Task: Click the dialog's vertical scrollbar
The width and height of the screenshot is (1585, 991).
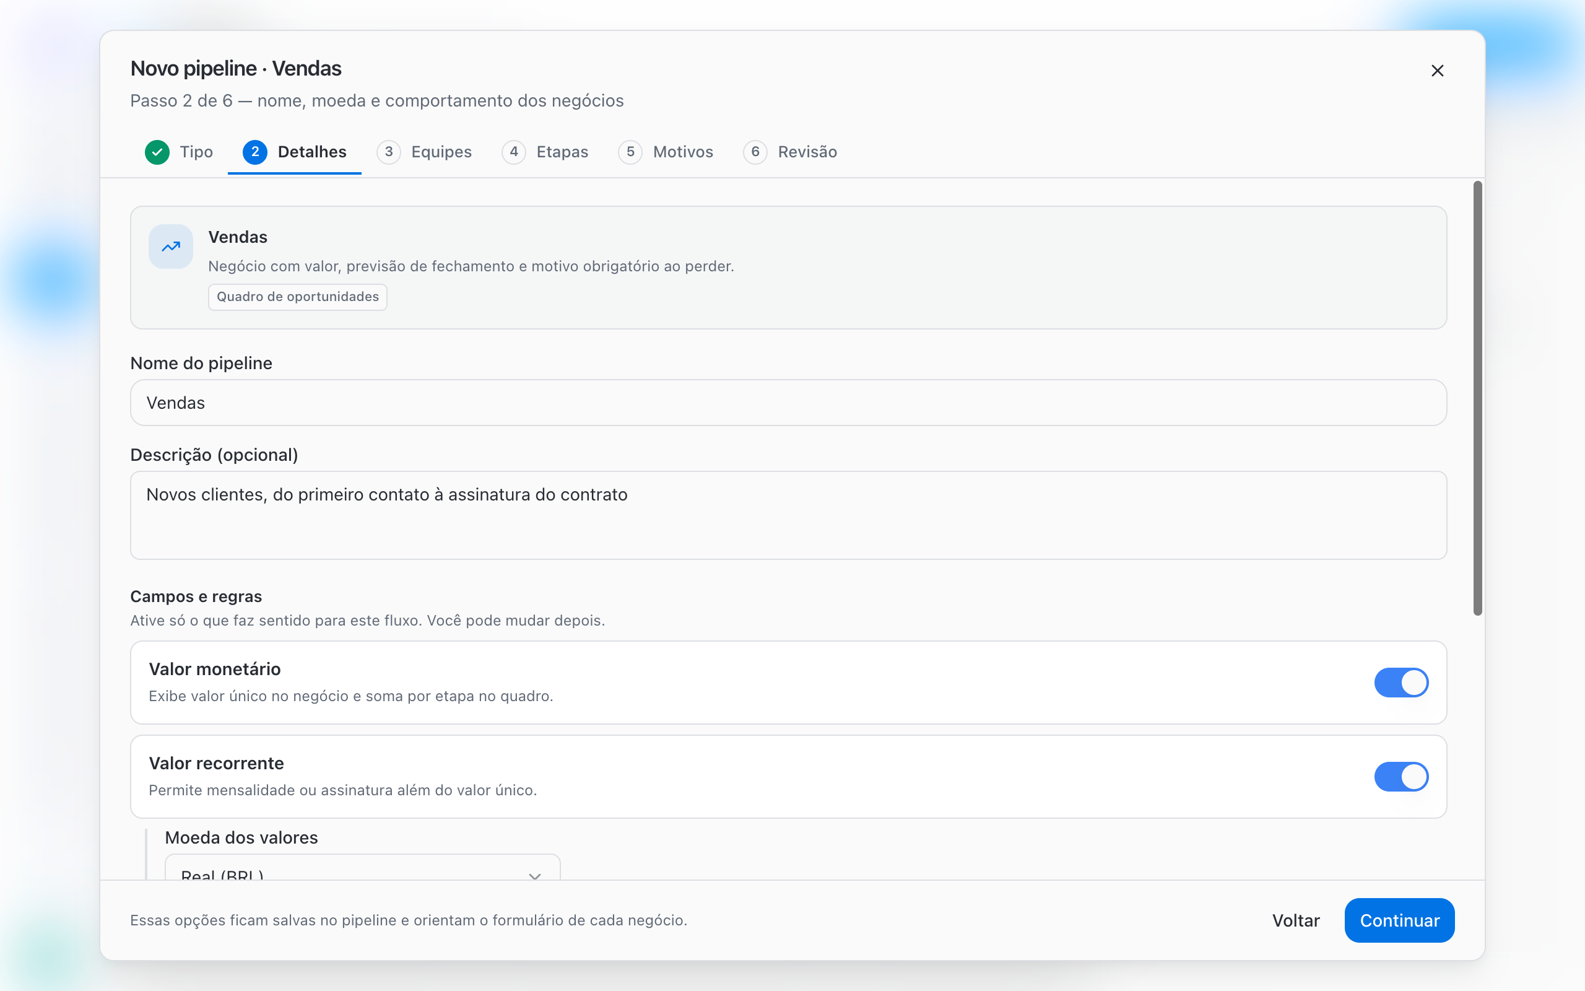Action: tap(1478, 398)
